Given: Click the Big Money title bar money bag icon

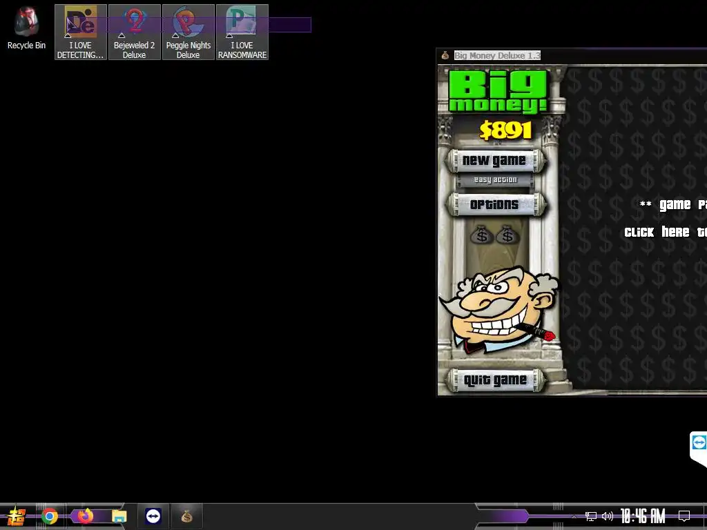Looking at the screenshot, I should [x=445, y=55].
